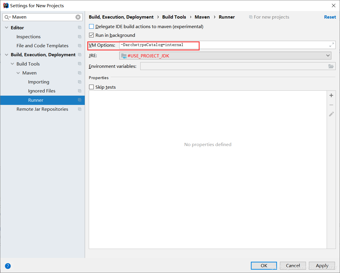Click IntelliJ IDEA logo in title bar
This screenshot has height=273, width=340.
coord(6,6)
